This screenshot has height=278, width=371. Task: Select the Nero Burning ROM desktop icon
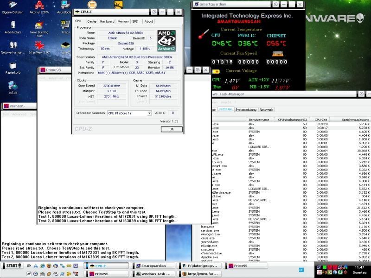coord(39,29)
